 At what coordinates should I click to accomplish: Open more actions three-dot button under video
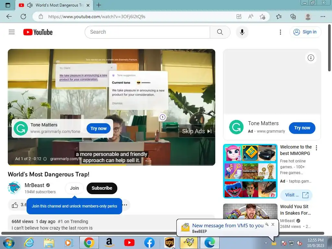125,205
